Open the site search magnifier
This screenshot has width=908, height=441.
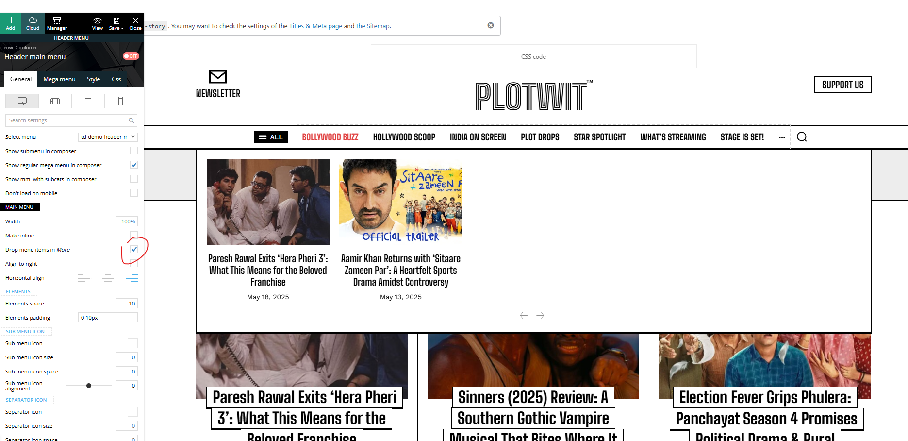[802, 137]
